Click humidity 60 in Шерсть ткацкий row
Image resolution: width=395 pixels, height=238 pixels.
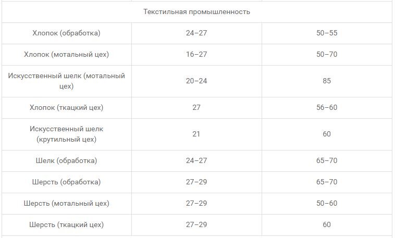click(x=327, y=224)
